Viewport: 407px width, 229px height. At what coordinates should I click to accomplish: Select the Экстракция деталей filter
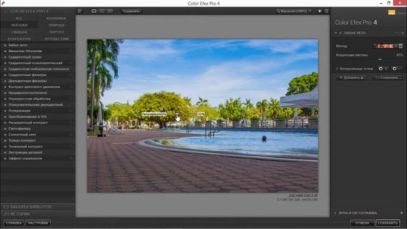pyautogui.click(x=25, y=153)
